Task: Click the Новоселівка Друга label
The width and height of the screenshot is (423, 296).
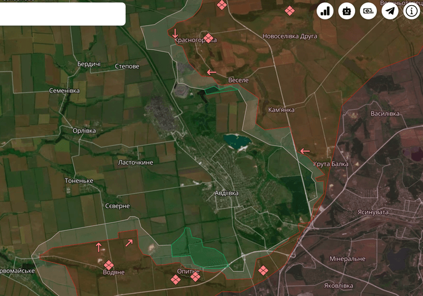Action: pyautogui.click(x=290, y=36)
